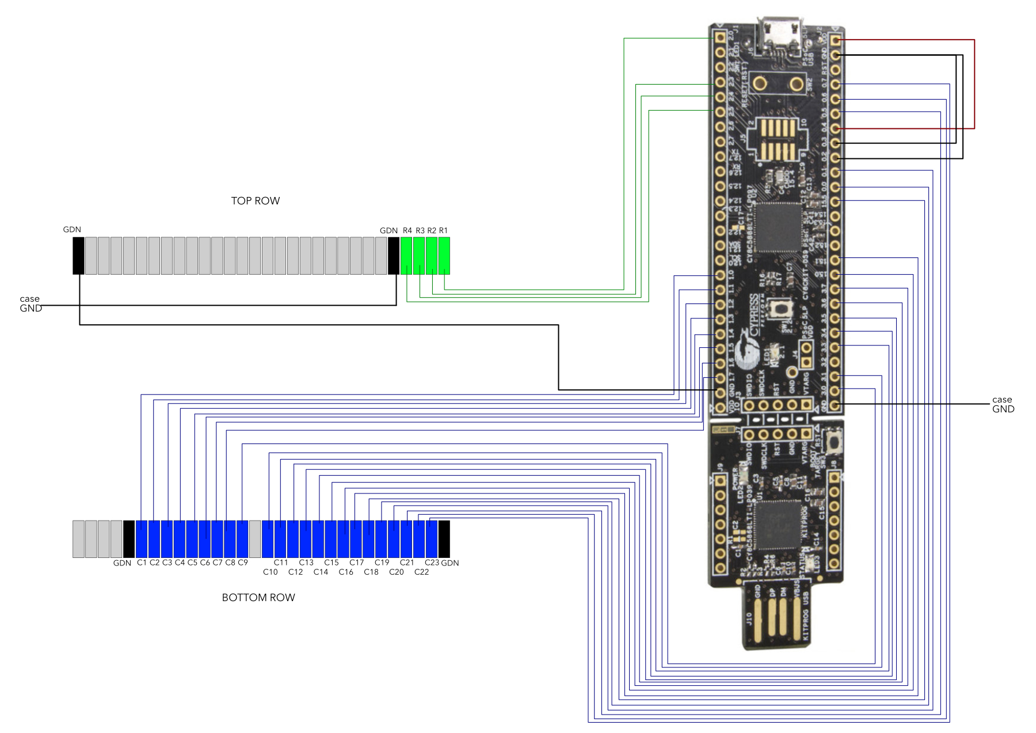
Task: Click the gray pad between C9 and C10
Action: (x=255, y=538)
